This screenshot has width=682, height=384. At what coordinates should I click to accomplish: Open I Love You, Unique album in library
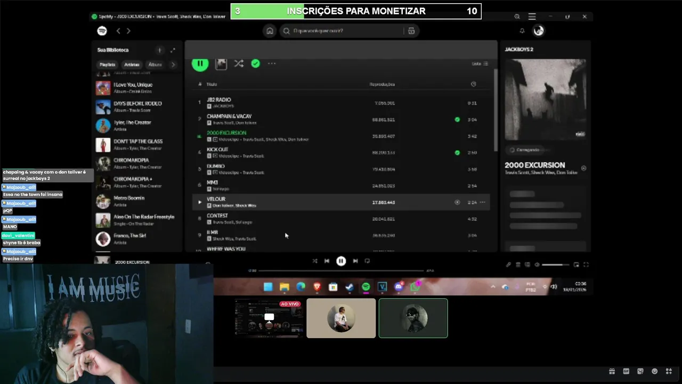click(138, 88)
